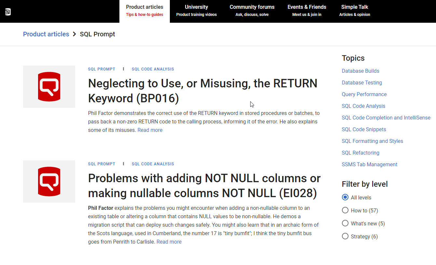Open the SQL Prompt icon for RETURN Keyword article
This screenshot has height=265, width=436.
coord(49,87)
